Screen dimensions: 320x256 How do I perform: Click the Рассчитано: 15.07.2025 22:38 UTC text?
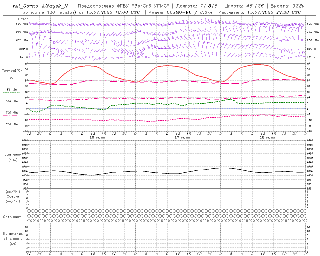pos(259,12)
